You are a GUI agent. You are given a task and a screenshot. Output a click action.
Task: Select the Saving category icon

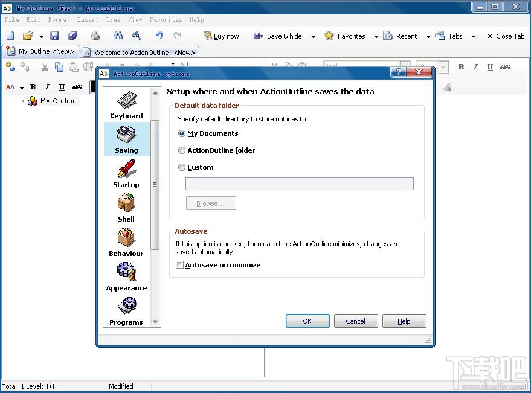pos(126,138)
